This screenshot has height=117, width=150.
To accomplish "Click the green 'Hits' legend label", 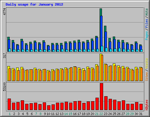I will (x=146, y=12).
